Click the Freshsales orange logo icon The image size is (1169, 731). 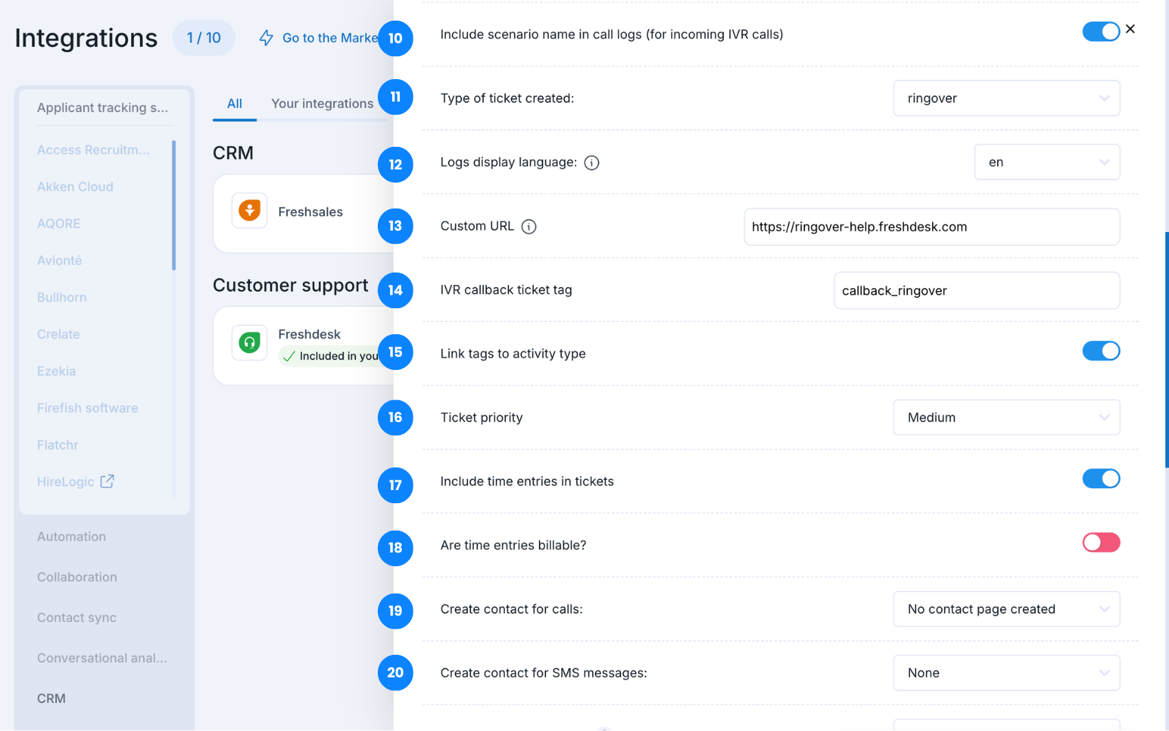pos(249,211)
